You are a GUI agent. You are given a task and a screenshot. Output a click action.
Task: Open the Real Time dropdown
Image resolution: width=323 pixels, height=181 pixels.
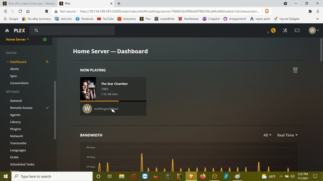[287, 135]
